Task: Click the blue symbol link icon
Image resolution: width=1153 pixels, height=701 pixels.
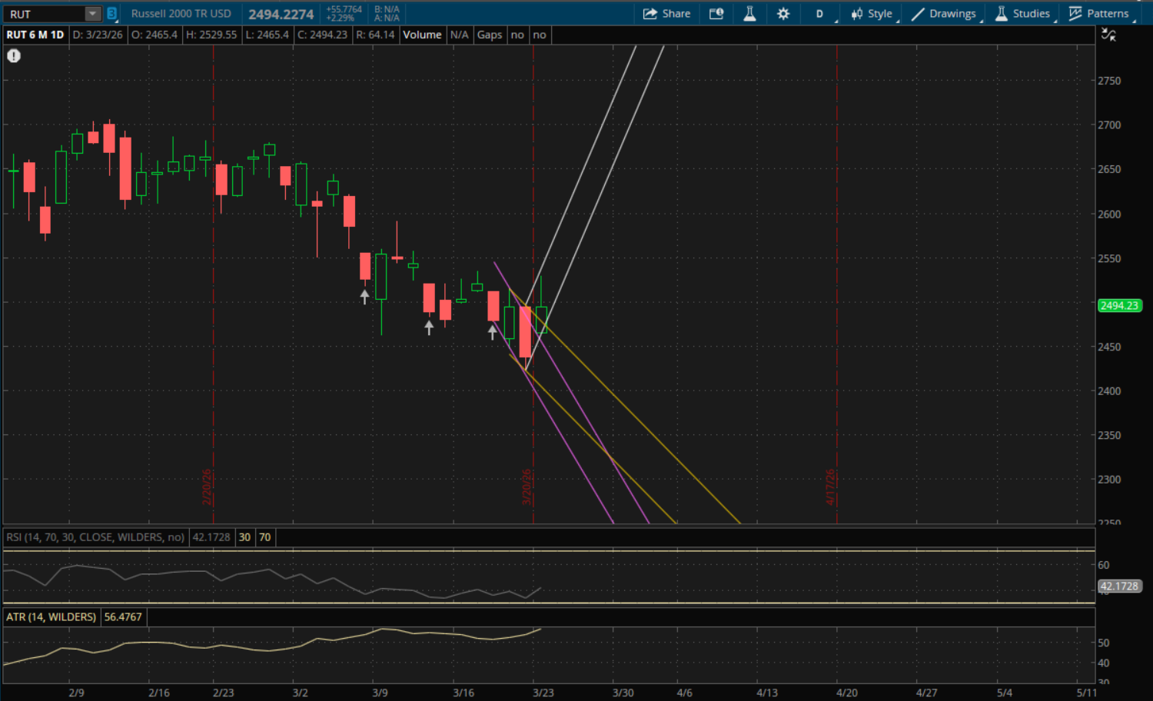Action: (x=111, y=14)
